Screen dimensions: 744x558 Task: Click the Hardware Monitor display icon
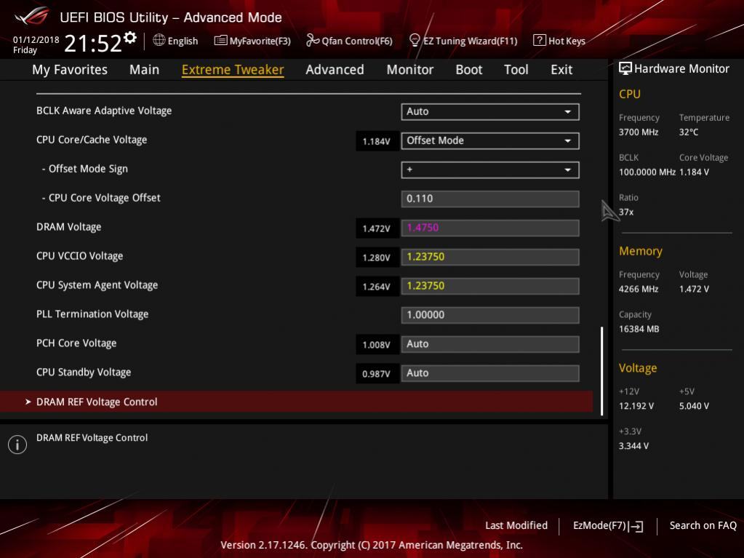(x=625, y=69)
